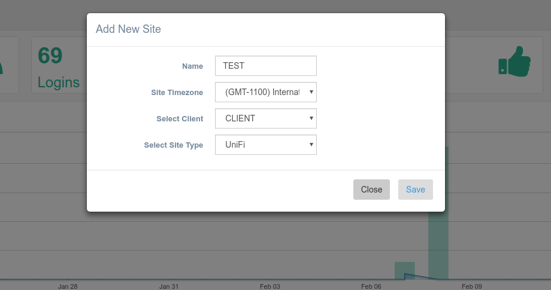551x290 pixels.
Task: Open the Select Site Type dropdown
Action: [x=266, y=145]
